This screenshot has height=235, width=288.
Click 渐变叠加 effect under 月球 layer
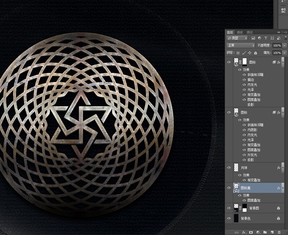click(254, 180)
